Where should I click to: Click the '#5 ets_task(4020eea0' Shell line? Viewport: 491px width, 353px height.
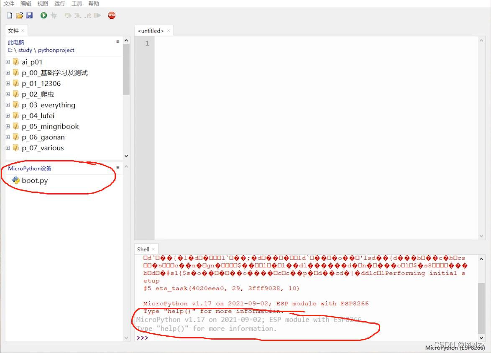pyautogui.click(x=221, y=288)
